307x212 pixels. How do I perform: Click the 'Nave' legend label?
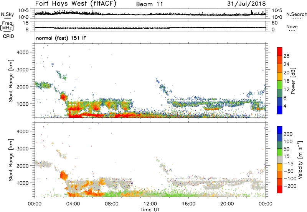(292, 26)
